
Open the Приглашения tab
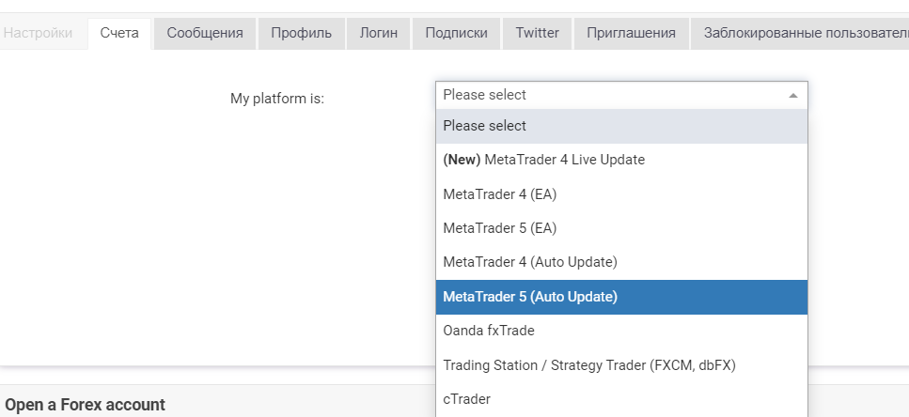[632, 33]
